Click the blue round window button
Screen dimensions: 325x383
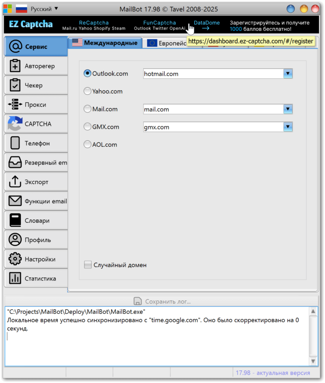click(x=291, y=9)
